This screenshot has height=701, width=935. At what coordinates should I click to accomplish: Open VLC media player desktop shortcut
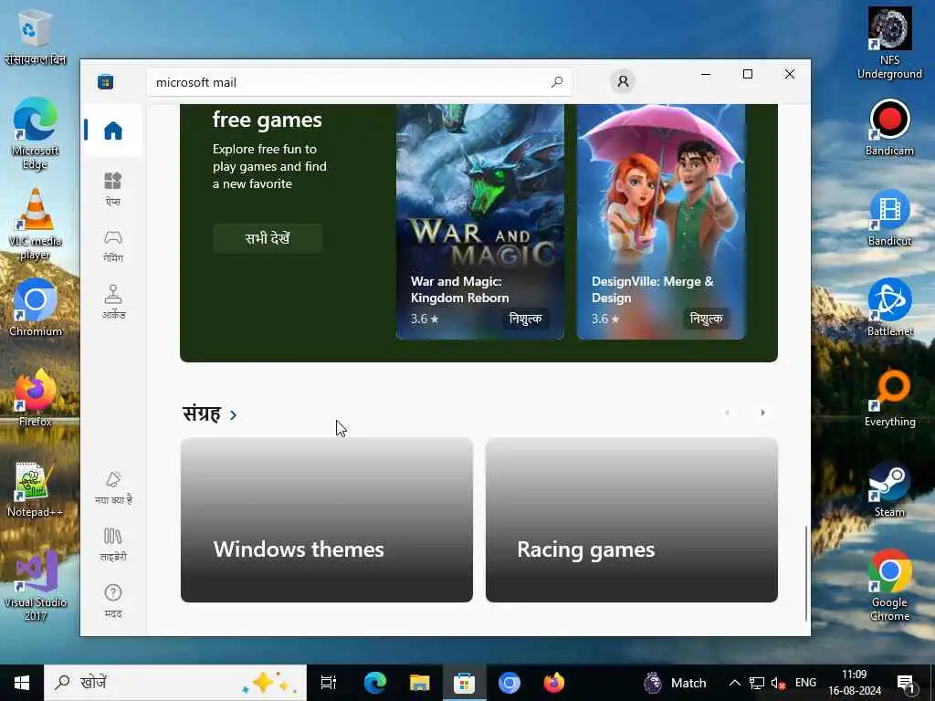pos(36,225)
